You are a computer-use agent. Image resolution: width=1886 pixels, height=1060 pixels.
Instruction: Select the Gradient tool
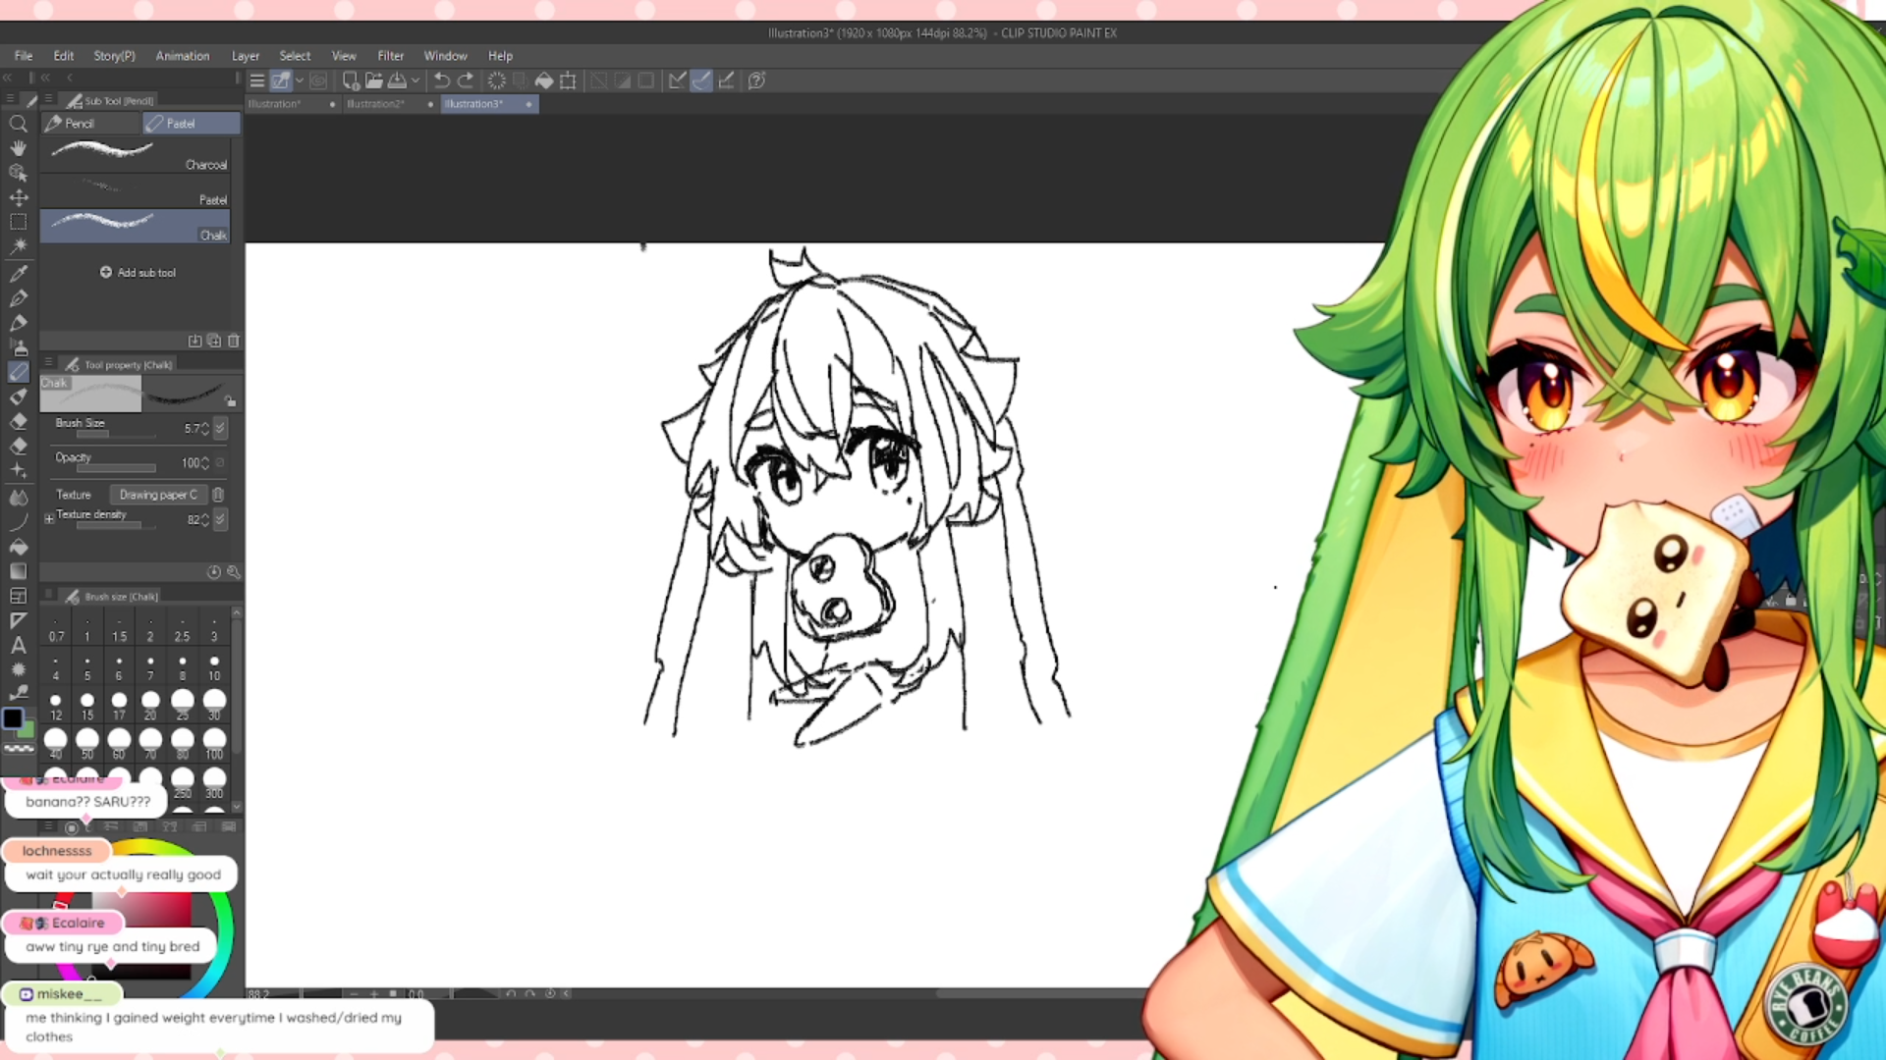point(18,571)
